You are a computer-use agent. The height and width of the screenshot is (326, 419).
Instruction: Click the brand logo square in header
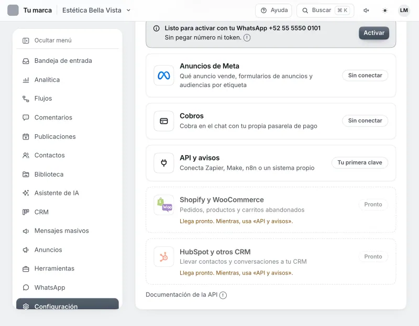point(13,10)
